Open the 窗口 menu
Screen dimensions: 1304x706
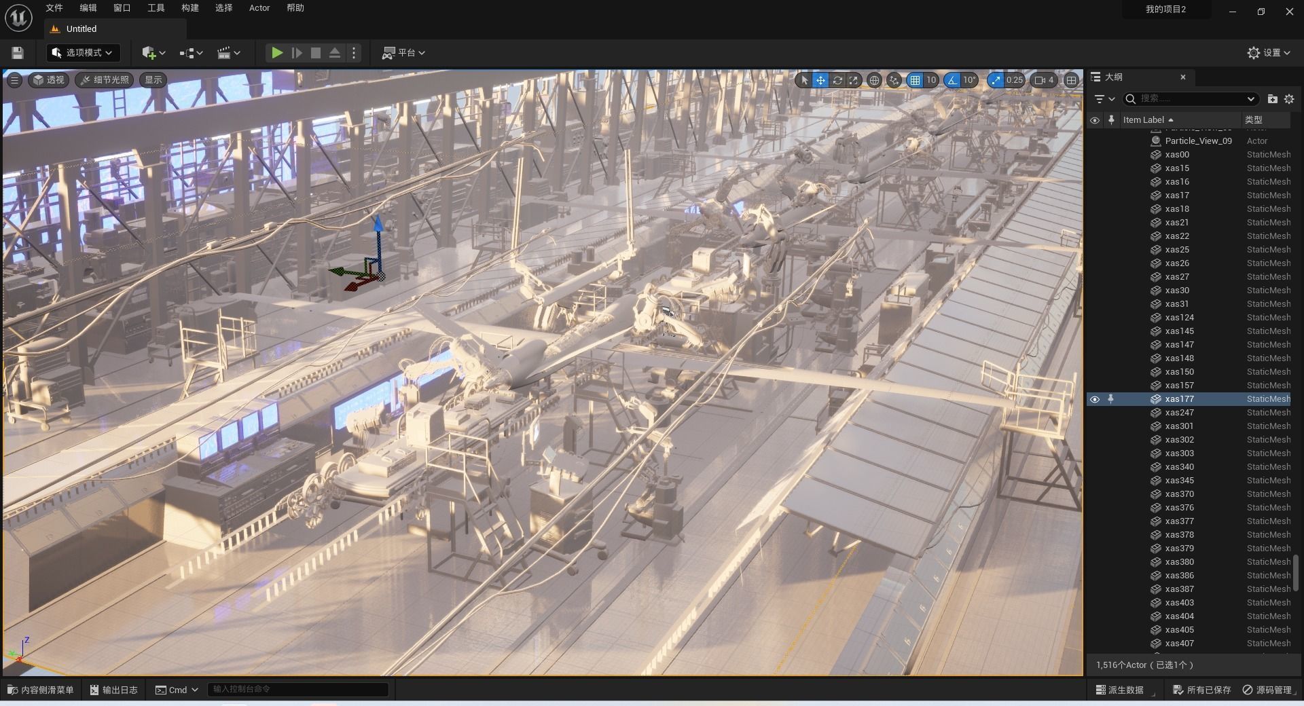point(122,8)
